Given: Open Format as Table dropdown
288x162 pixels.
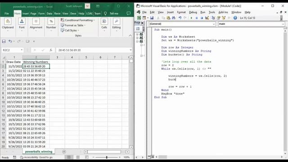Looking at the screenshot, I should (73, 25).
